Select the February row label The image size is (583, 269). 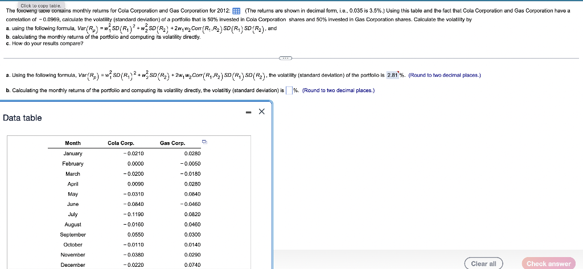tap(73, 163)
